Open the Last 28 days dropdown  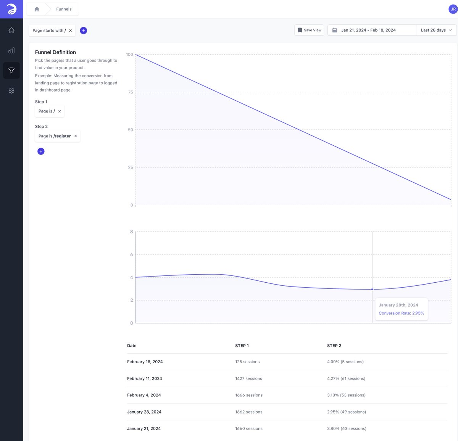(x=436, y=30)
